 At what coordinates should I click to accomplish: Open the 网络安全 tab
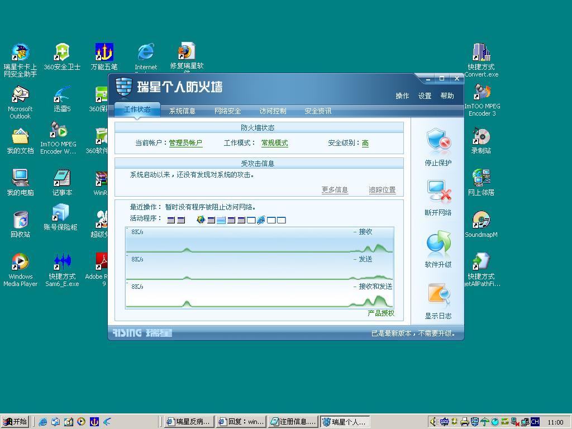(x=227, y=111)
